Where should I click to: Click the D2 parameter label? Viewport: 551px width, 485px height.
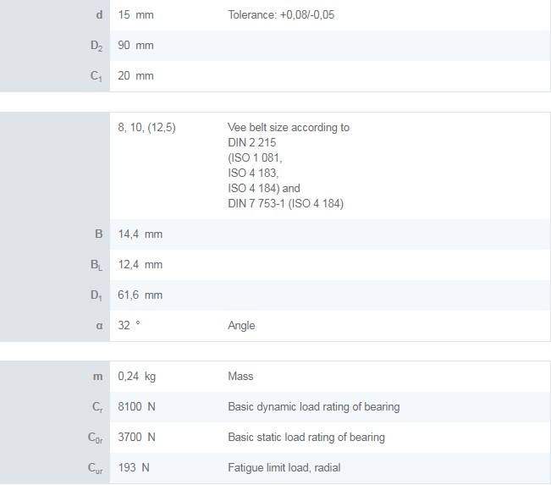(96, 46)
